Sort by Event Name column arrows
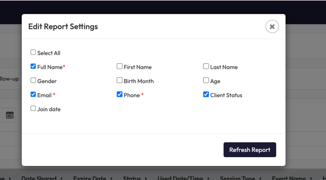The width and height of the screenshot is (326, 180). coord(311,179)
